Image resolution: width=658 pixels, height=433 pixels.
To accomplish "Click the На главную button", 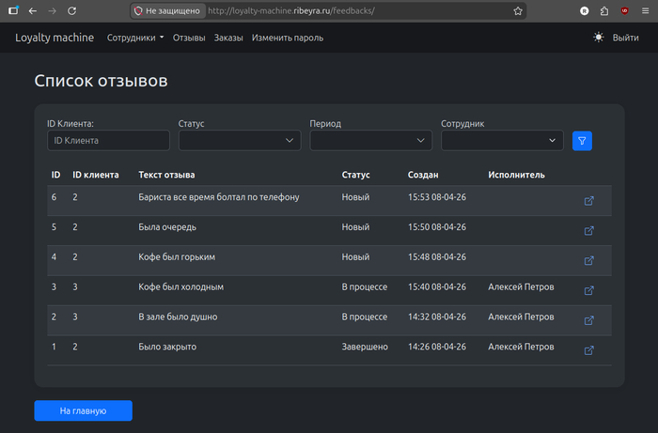I will tap(83, 410).
